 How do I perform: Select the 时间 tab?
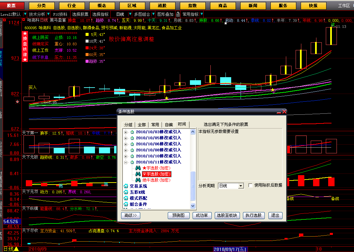[x=182, y=124]
